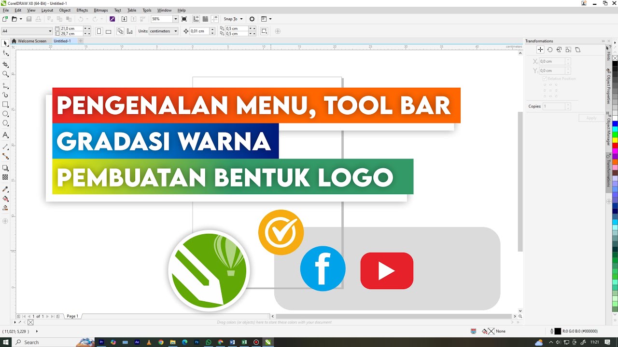Select the Crop tool
This screenshot has width=618, height=347.
pyautogui.click(x=5, y=64)
